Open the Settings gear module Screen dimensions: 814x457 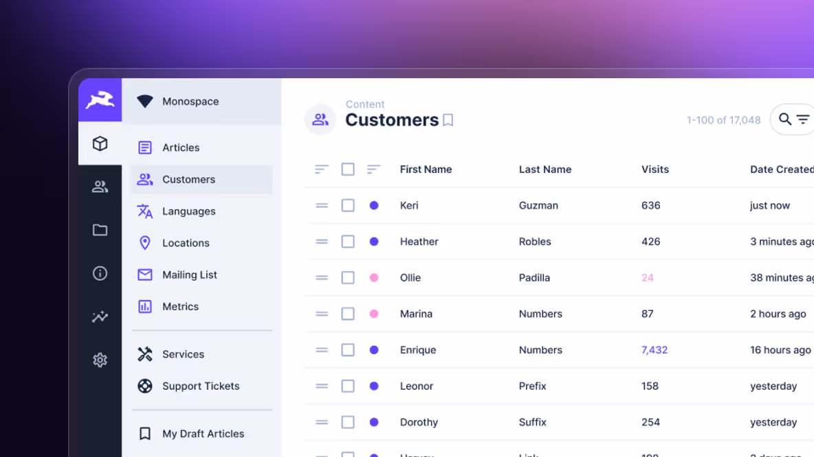(100, 360)
